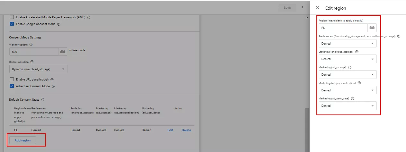The height and width of the screenshot is (152, 406).
Task: Open help icon for Enable URL passthrough
Action: [x=52, y=80]
